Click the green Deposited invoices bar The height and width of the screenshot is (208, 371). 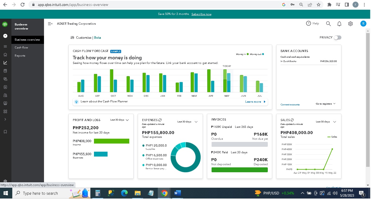[240, 170]
